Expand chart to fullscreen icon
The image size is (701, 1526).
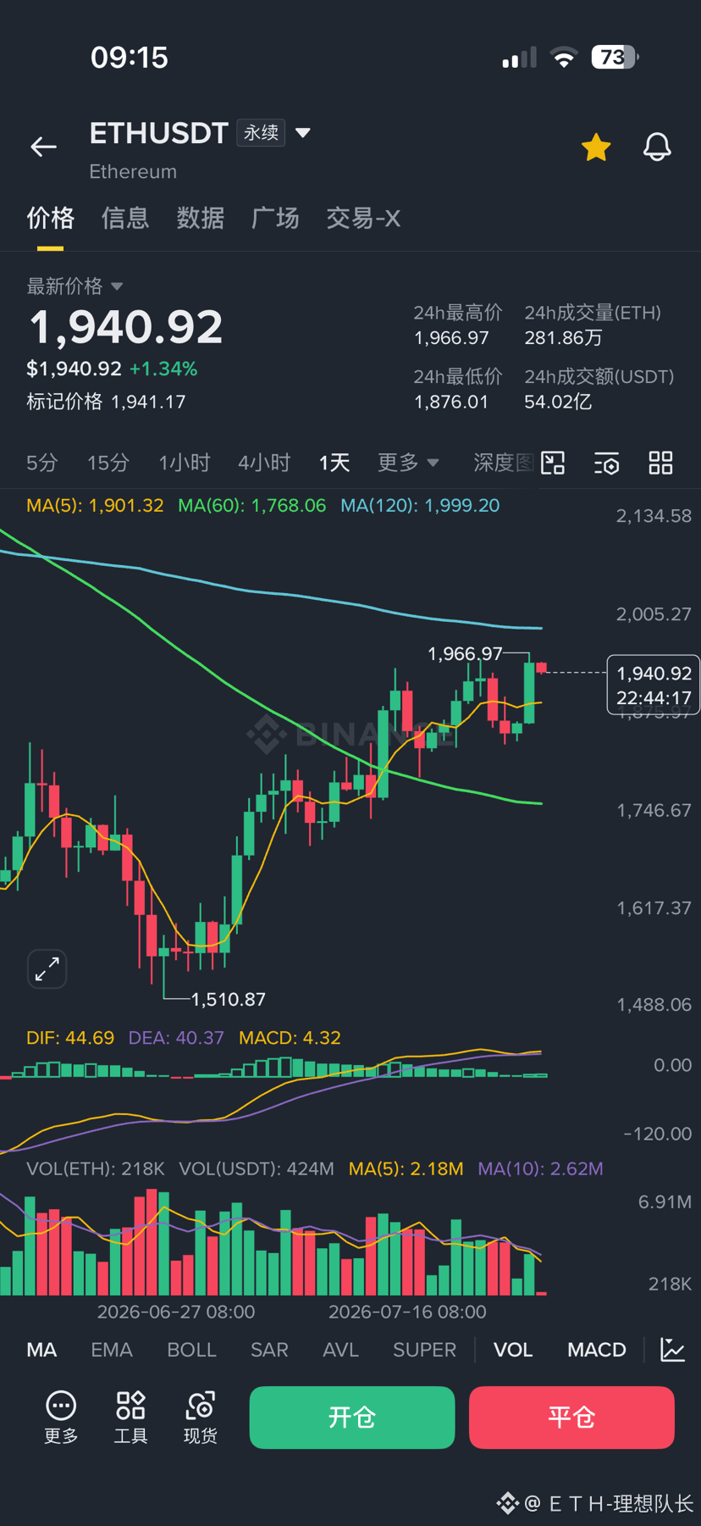[x=47, y=968]
